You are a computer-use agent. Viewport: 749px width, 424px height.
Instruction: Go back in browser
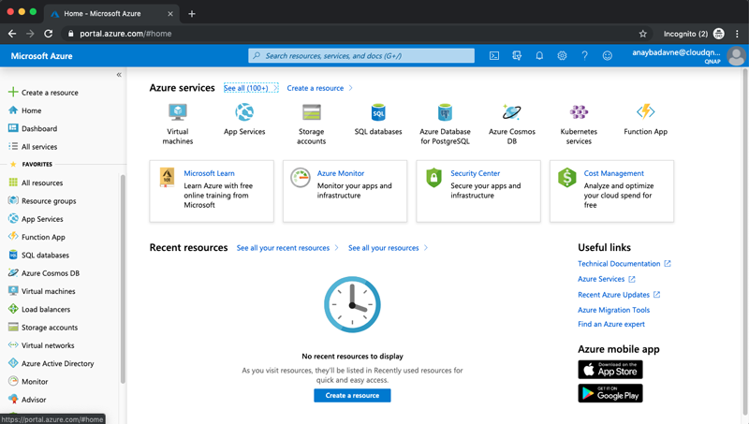12,34
